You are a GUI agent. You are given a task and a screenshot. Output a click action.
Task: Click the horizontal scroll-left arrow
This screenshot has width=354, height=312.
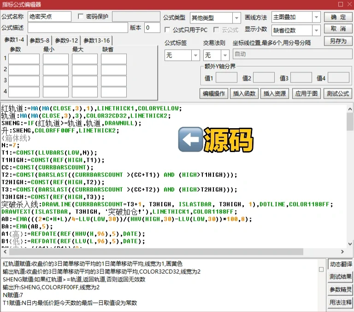pos(5,252)
